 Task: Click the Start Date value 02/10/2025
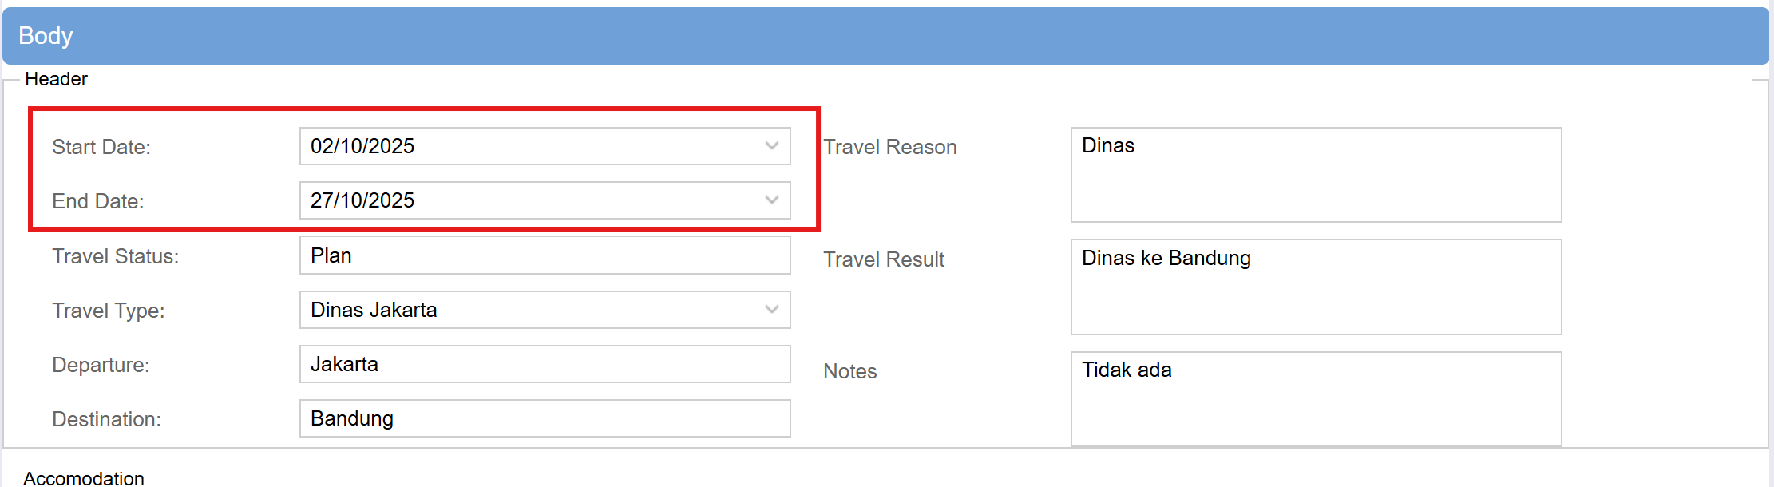362,146
